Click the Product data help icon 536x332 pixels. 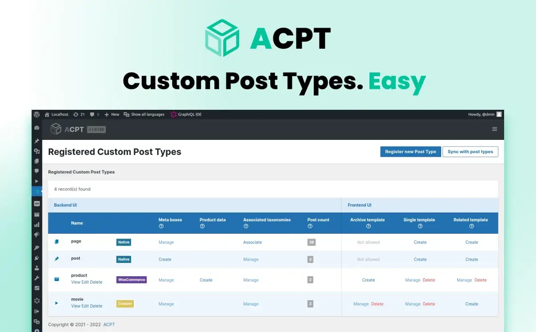[x=202, y=226]
